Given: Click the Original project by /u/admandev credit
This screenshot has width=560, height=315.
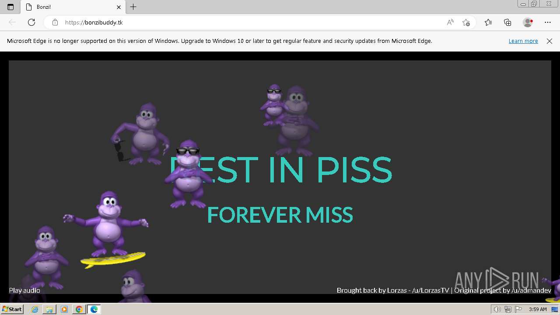Looking at the screenshot, I should 503,290.
